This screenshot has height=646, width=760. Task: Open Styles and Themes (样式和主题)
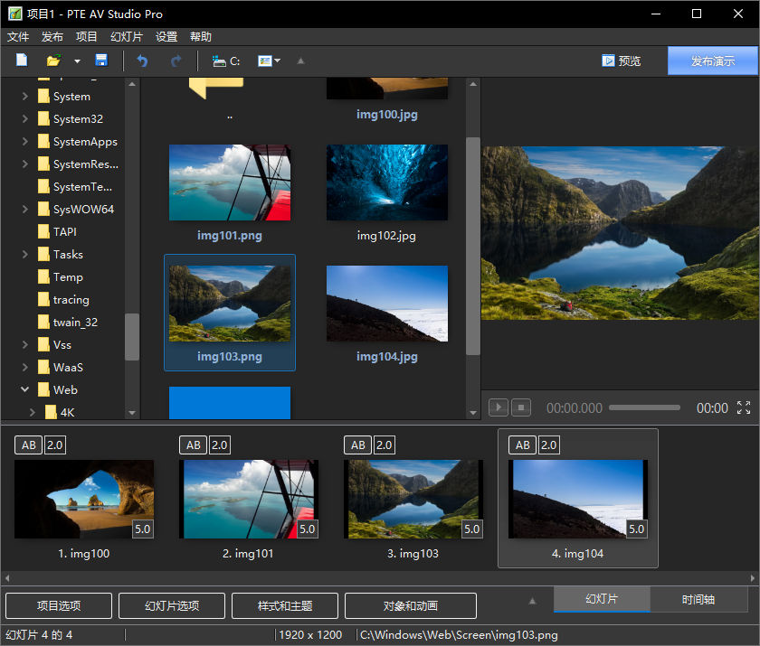(285, 605)
